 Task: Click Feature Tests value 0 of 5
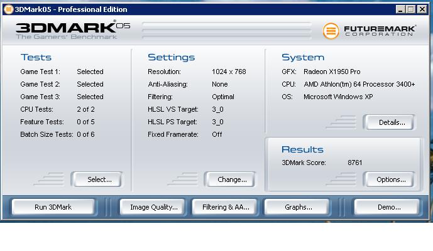click(x=85, y=122)
